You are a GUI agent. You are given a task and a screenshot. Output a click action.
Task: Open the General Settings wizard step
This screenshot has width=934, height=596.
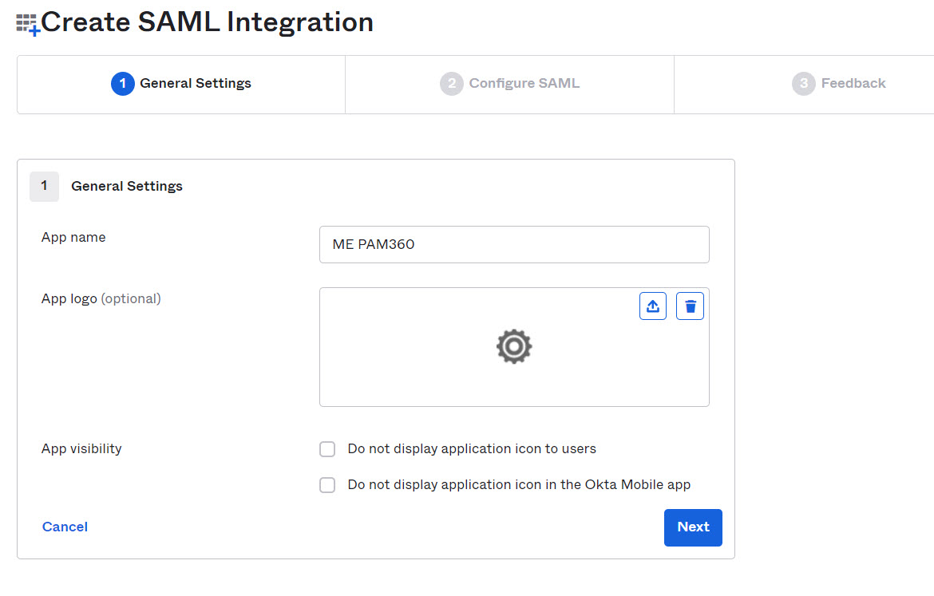click(x=195, y=84)
